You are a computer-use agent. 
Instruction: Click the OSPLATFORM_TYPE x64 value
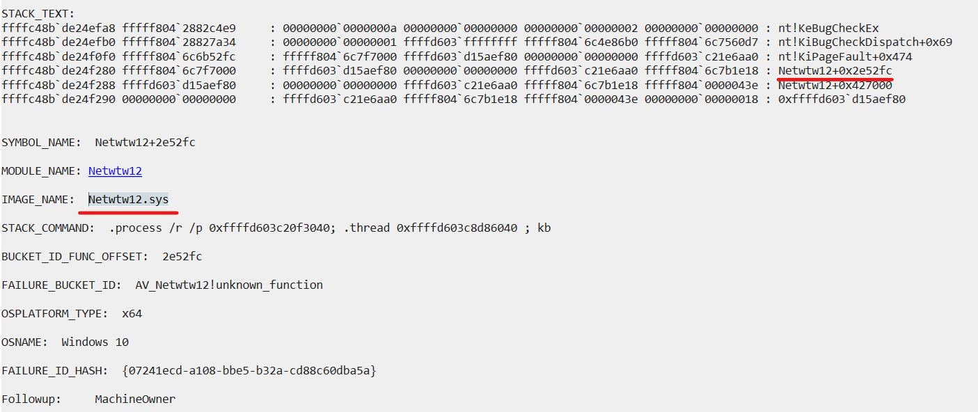[132, 313]
